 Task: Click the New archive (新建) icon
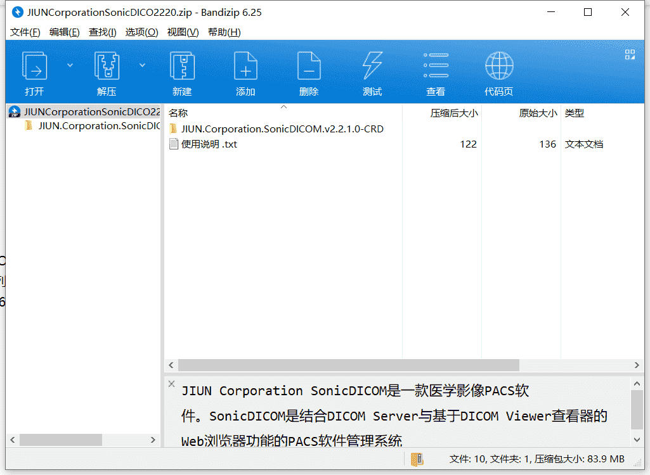pyautogui.click(x=182, y=65)
